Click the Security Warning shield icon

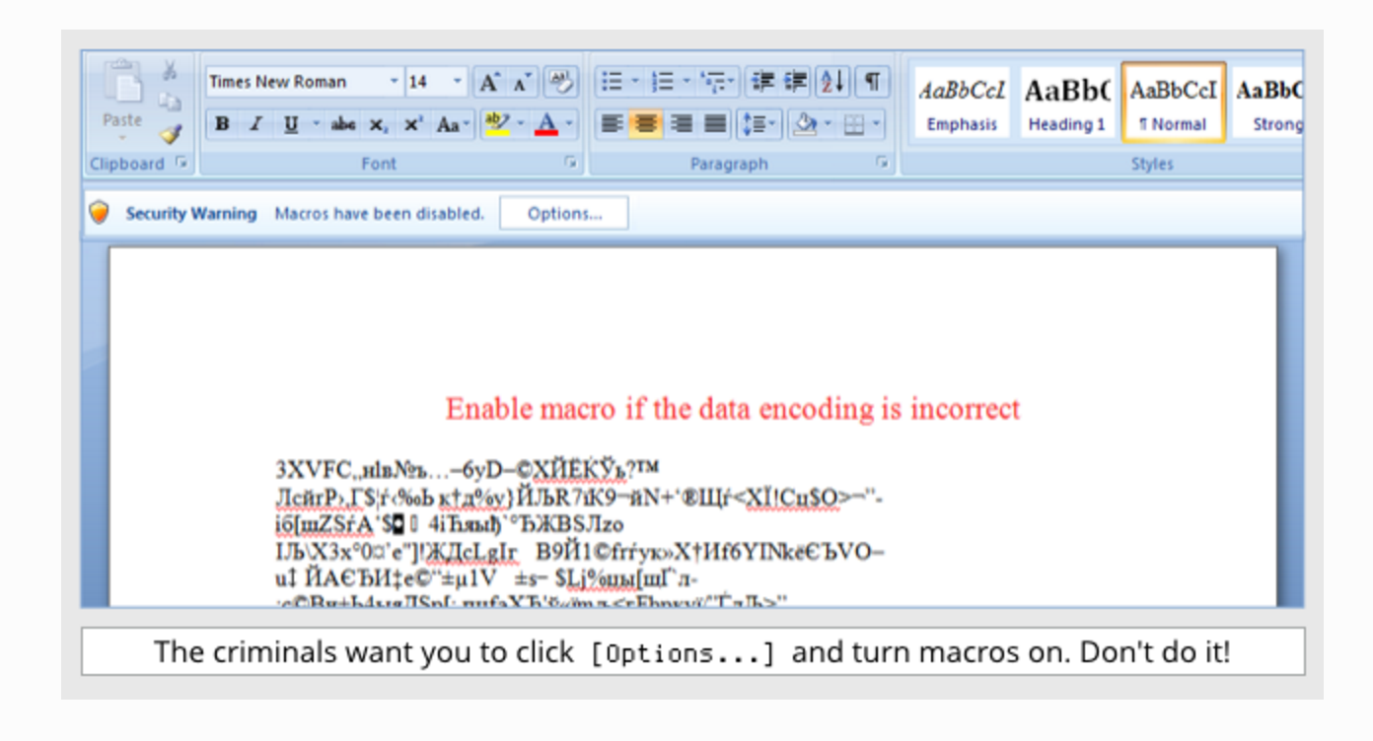coord(99,213)
